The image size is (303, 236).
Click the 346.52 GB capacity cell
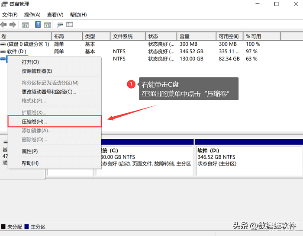click(x=191, y=51)
